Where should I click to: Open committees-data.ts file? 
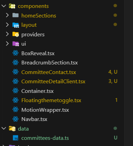45,138
